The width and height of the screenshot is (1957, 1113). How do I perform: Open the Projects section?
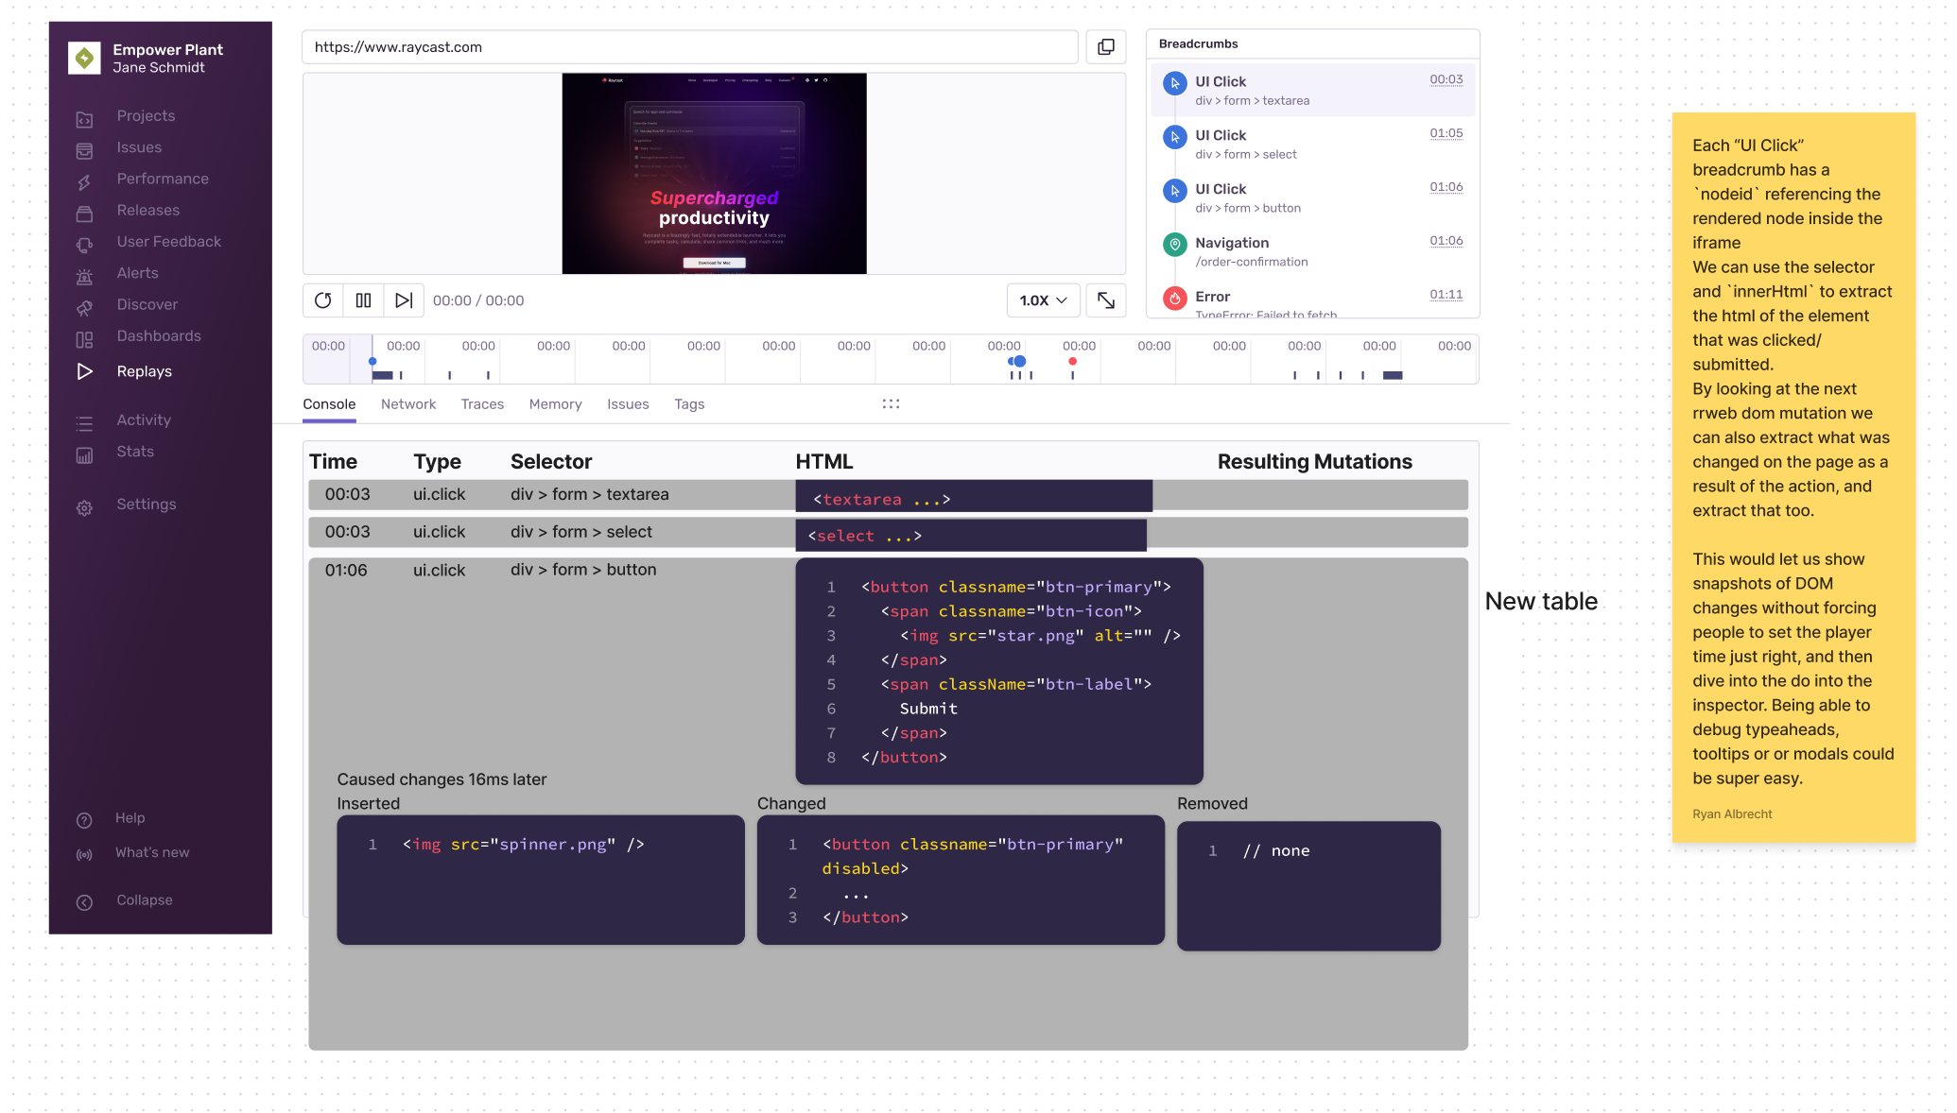[146, 115]
